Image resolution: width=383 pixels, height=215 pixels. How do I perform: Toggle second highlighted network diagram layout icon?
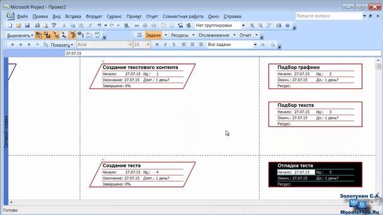coord(47,35)
